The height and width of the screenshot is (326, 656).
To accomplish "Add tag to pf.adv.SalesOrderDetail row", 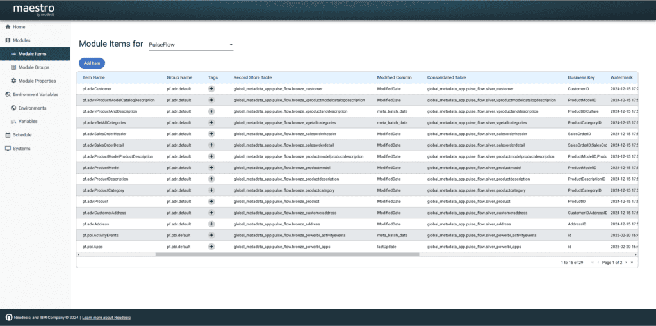I will coord(211,145).
